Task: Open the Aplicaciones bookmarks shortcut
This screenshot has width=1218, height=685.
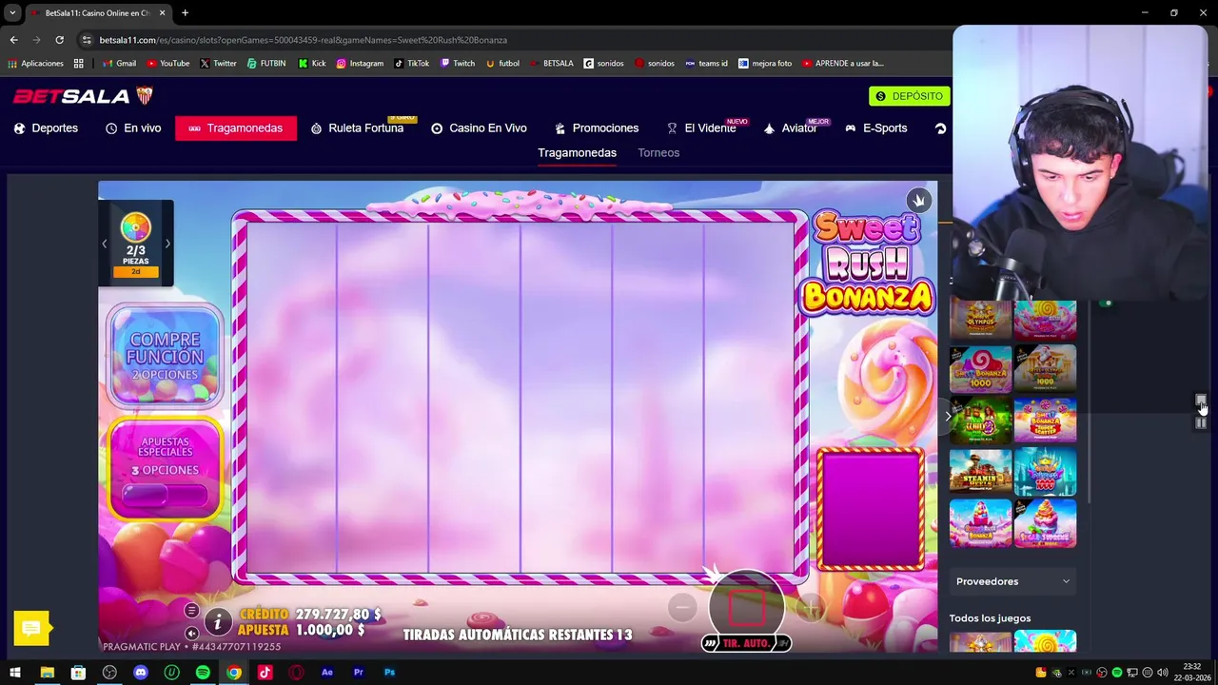Action: (x=35, y=64)
